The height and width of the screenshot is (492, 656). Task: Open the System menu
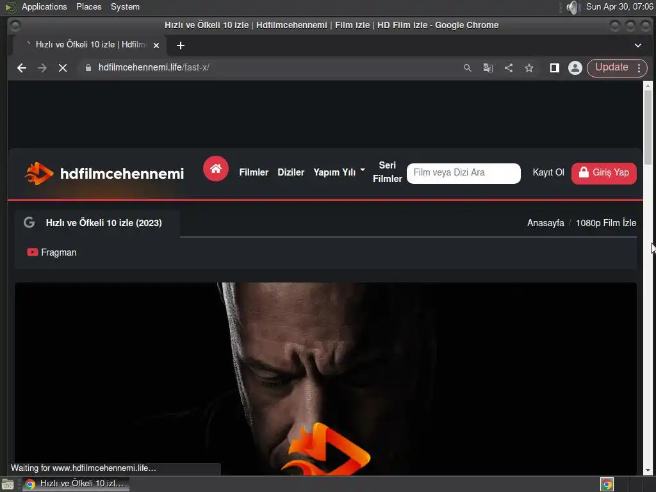coord(125,6)
